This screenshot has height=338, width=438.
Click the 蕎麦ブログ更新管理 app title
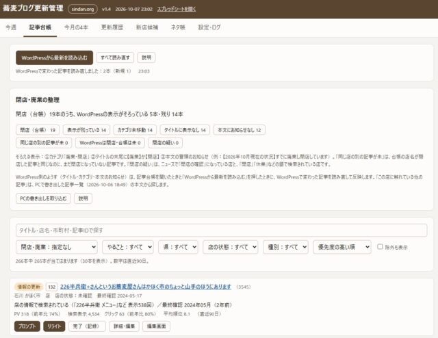(x=33, y=8)
